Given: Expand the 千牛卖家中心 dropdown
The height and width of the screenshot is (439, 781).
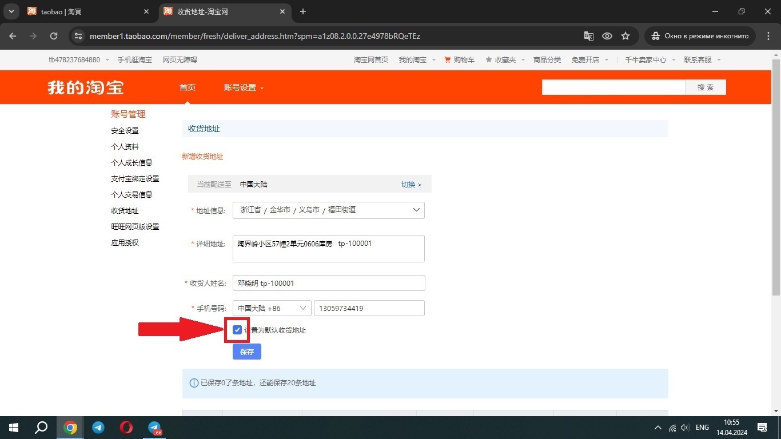Looking at the screenshot, I should (650, 59).
